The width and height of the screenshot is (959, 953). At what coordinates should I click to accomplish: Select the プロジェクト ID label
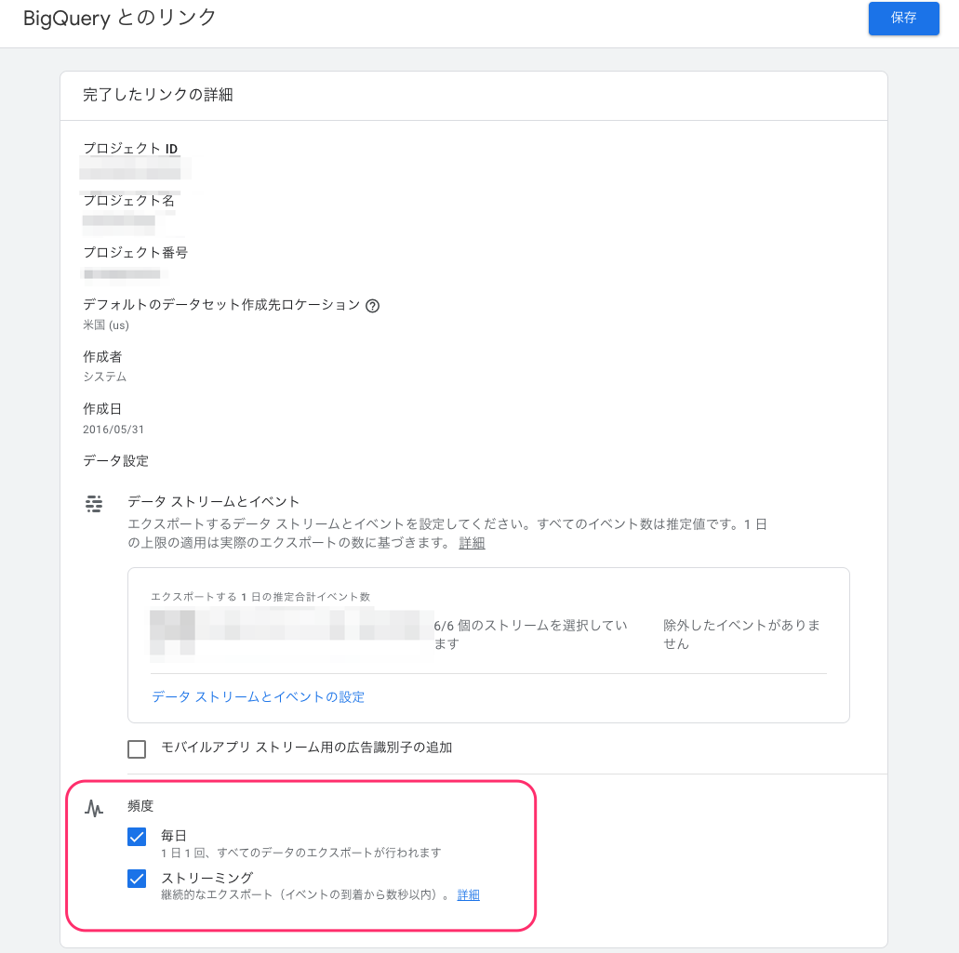tap(130, 149)
